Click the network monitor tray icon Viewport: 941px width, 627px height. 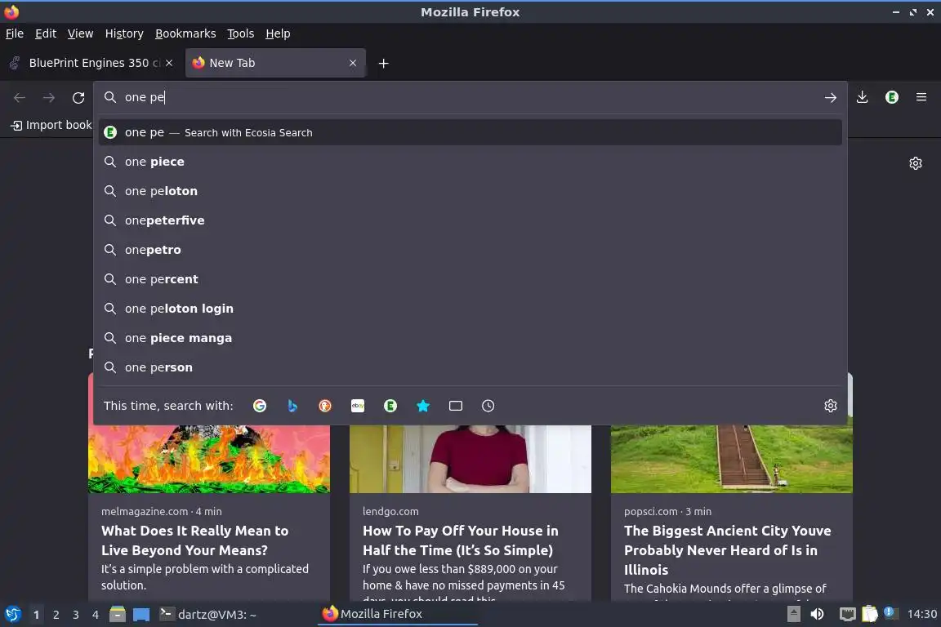click(847, 615)
